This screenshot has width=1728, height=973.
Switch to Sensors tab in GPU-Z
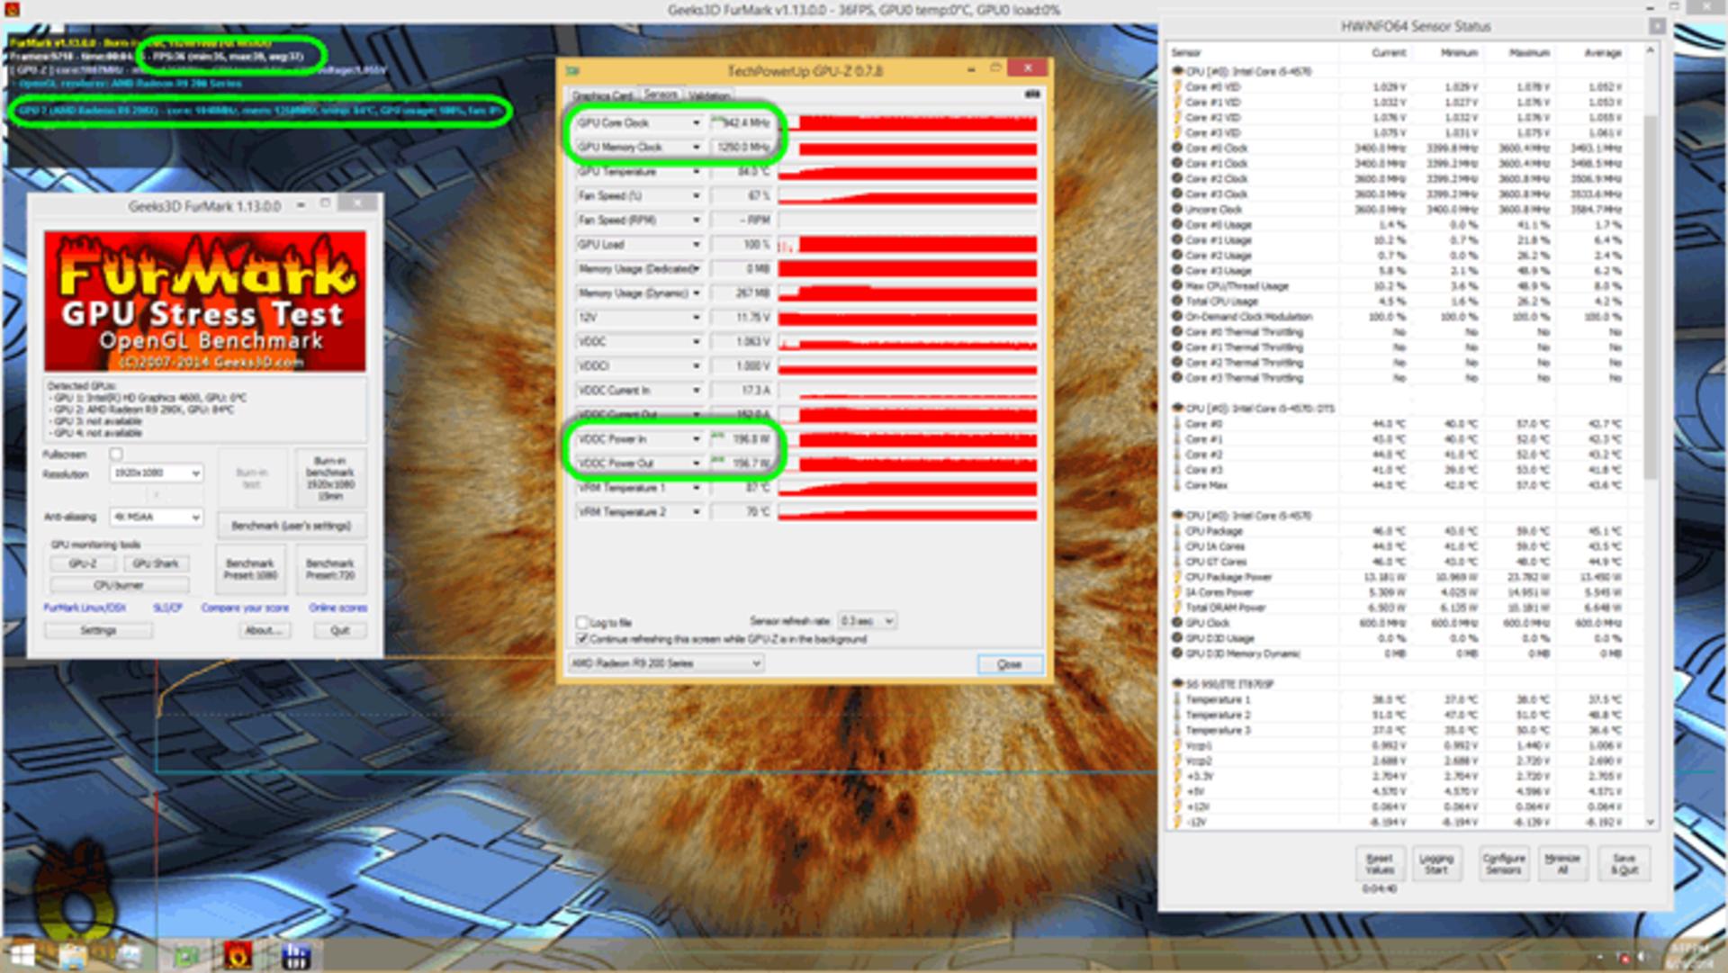click(x=660, y=94)
